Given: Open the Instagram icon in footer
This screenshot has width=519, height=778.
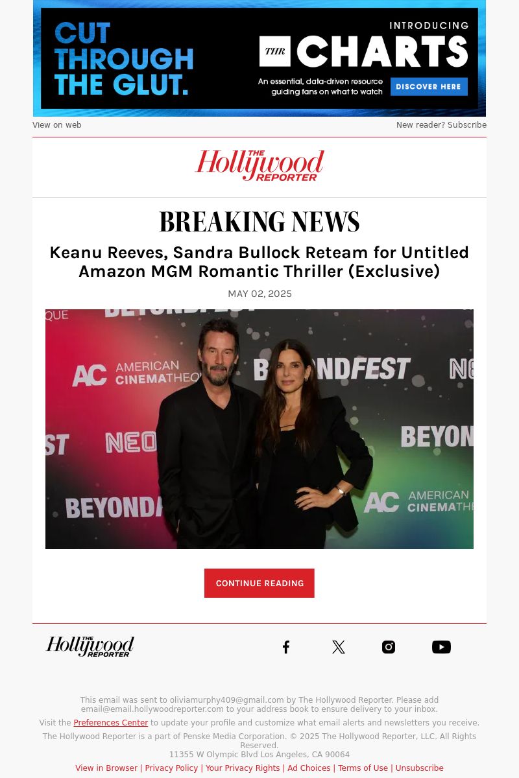Looking at the screenshot, I should 389,647.
